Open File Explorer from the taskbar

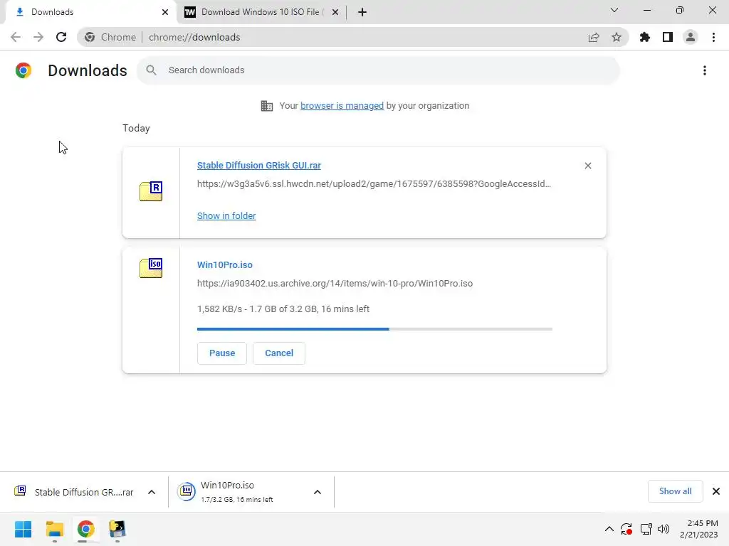click(54, 529)
